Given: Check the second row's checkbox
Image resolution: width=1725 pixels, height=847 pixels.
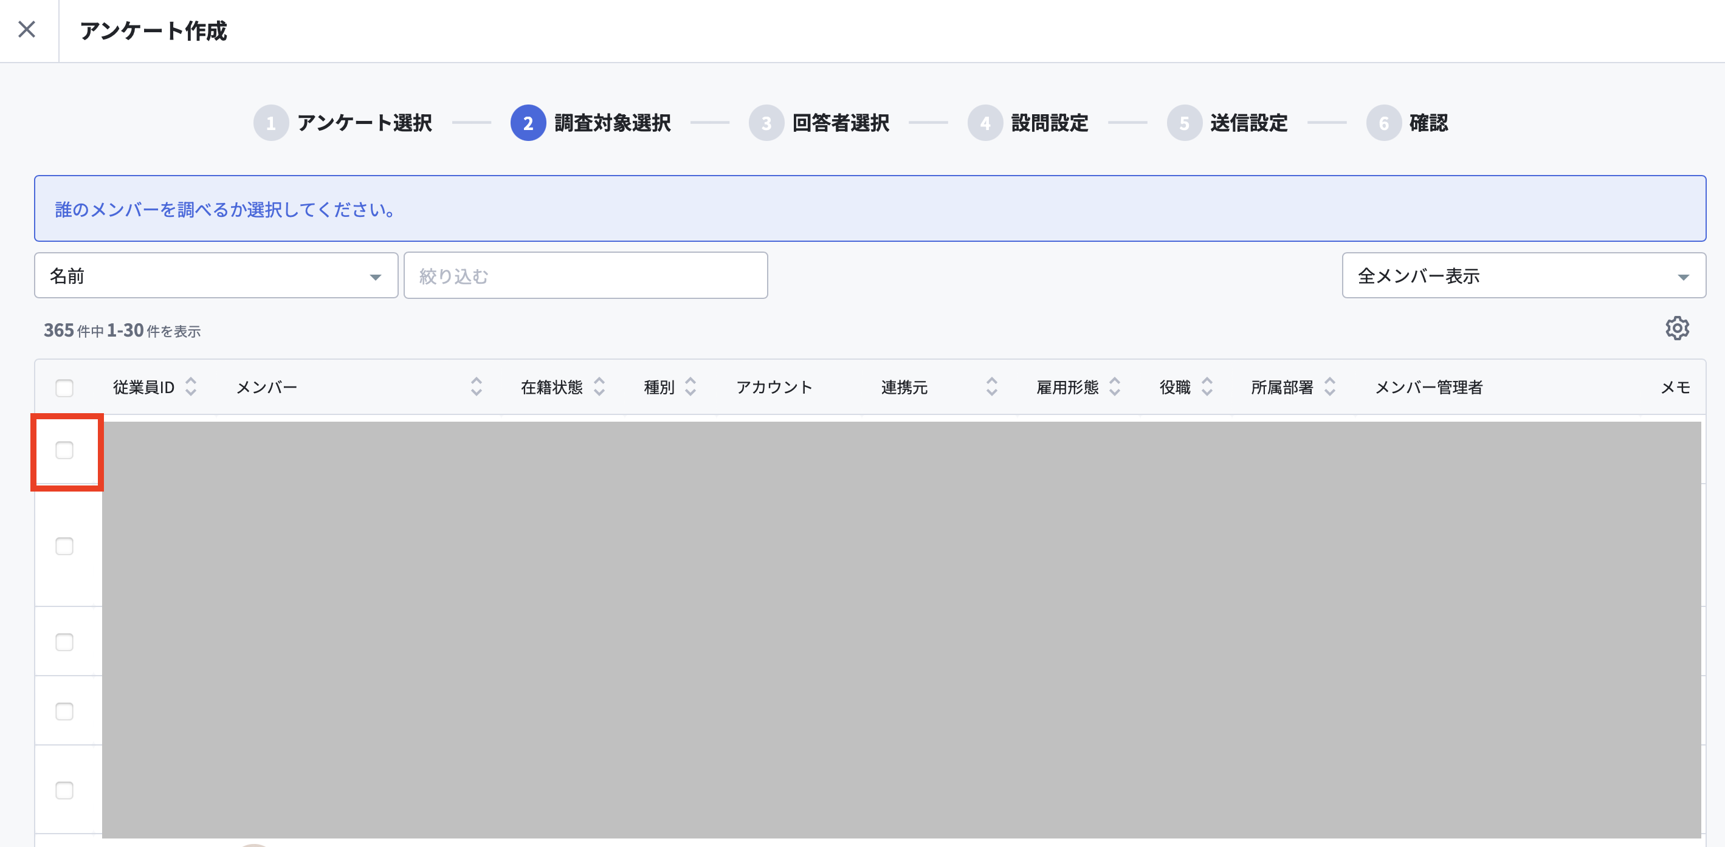Looking at the screenshot, I should pos(64,546).
